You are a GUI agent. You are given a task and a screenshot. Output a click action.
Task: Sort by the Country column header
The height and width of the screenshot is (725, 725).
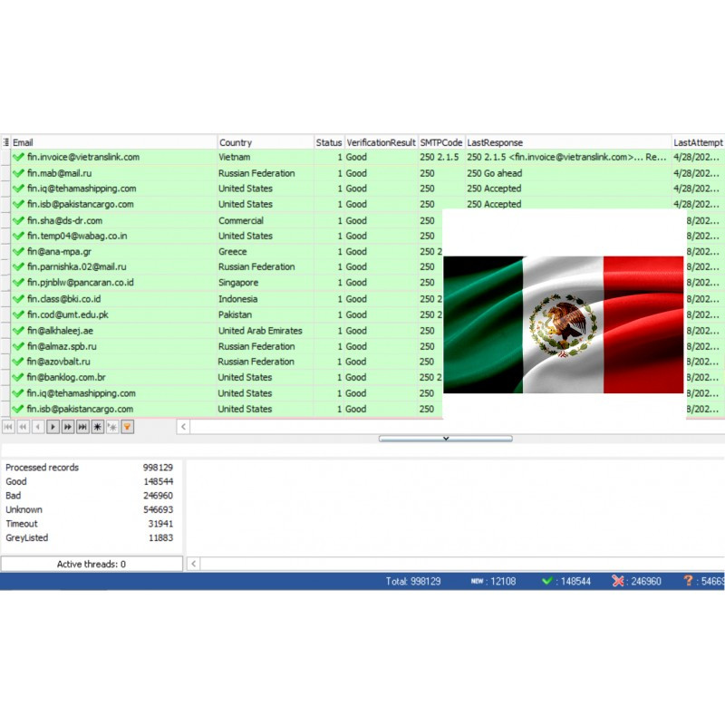tap(265, 142)
